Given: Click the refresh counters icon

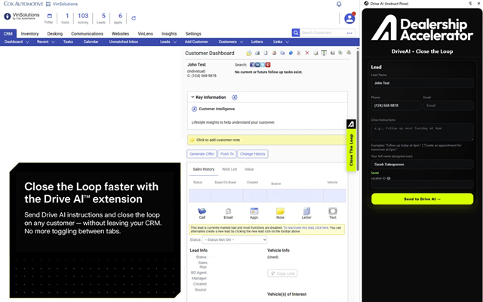Looking at the screenshot, I should coord(134,18).
